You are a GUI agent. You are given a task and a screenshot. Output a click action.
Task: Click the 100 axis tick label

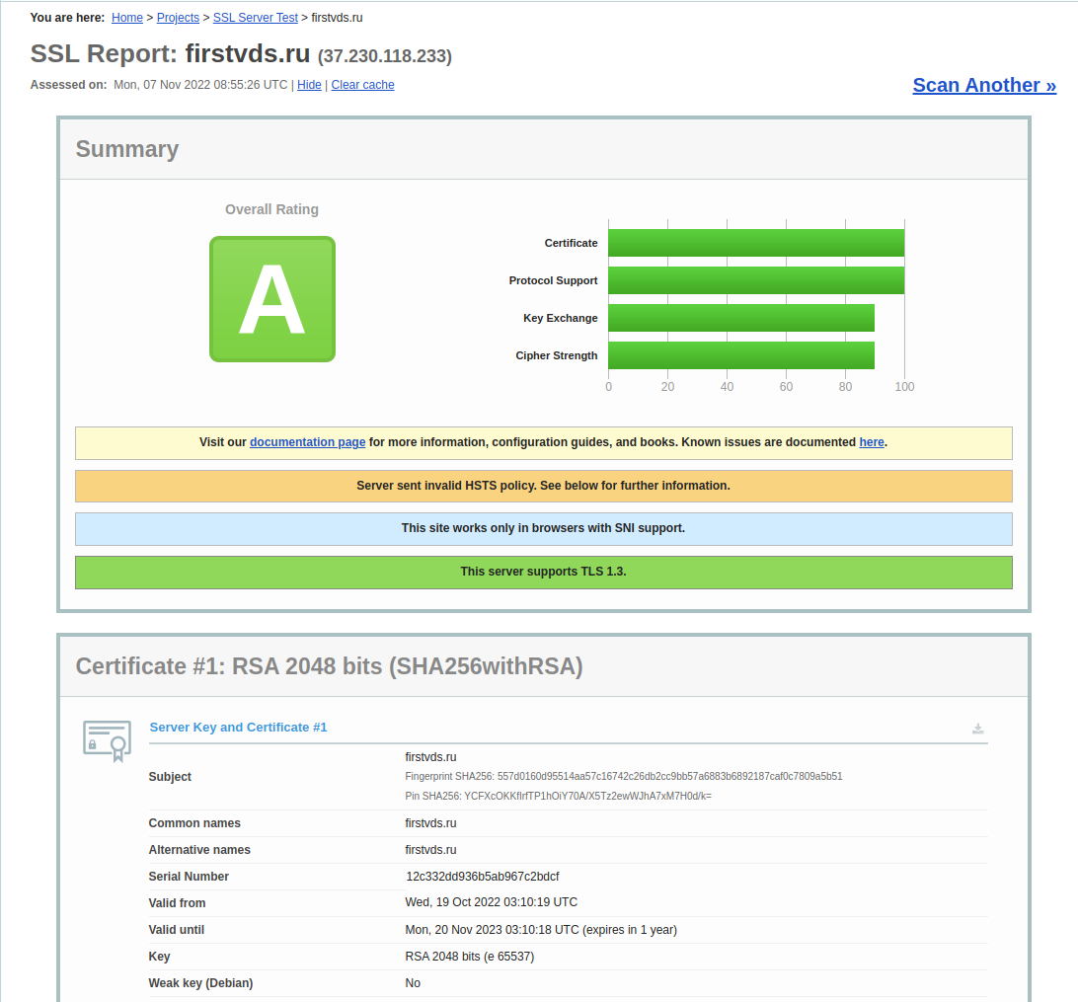click(904, 387)
